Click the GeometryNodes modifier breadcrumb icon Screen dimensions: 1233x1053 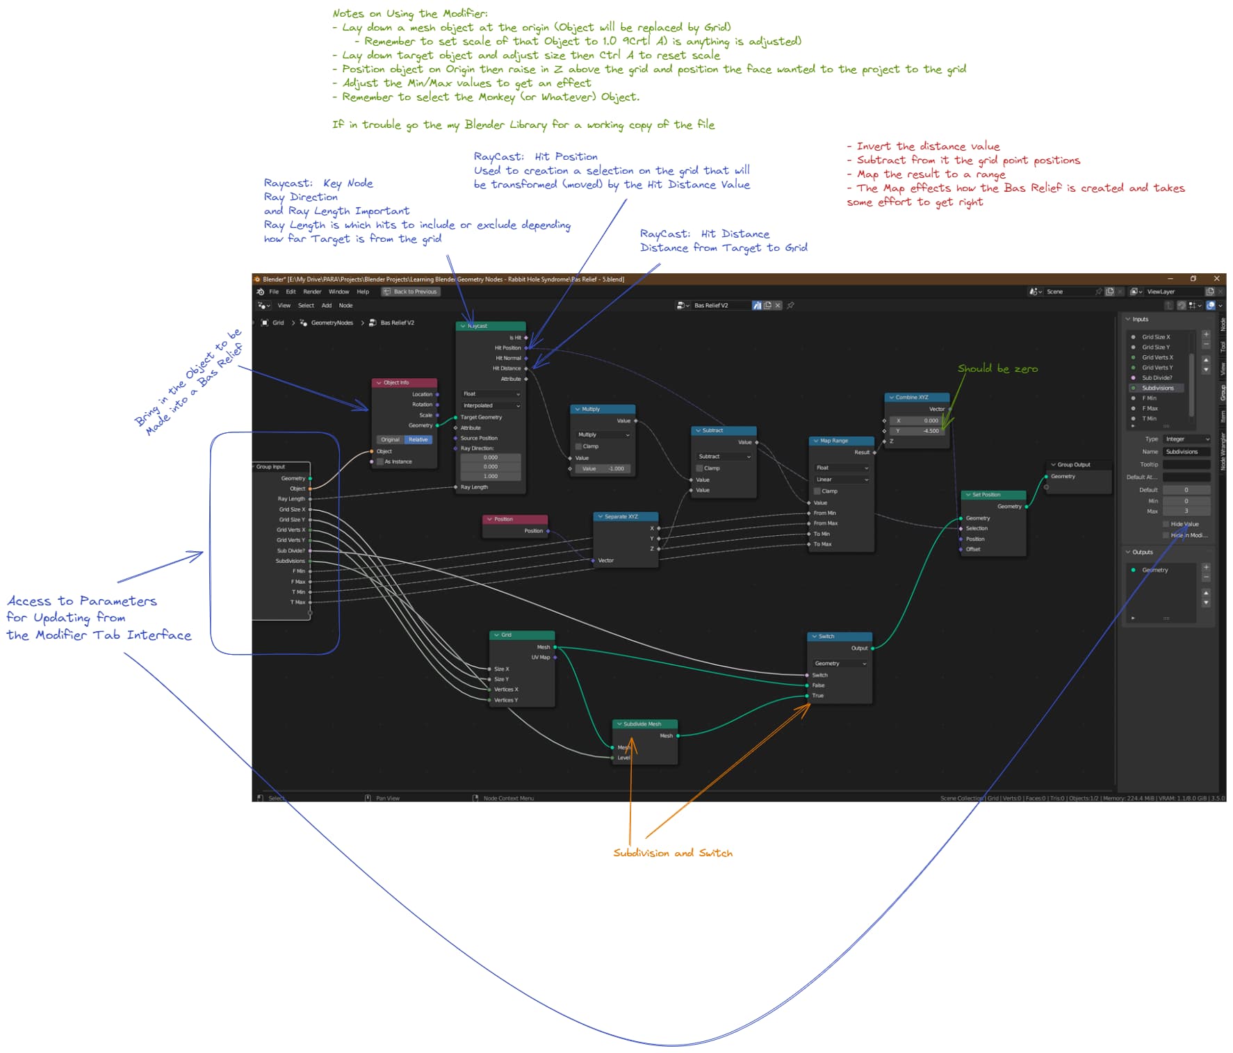(x=304, y=323)
